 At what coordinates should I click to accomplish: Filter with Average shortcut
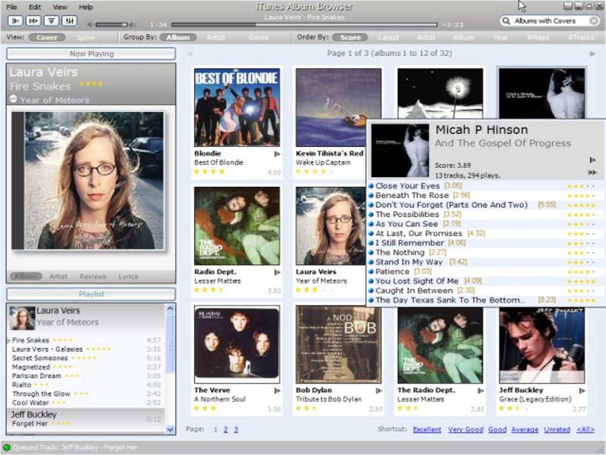tap(525, 429)
